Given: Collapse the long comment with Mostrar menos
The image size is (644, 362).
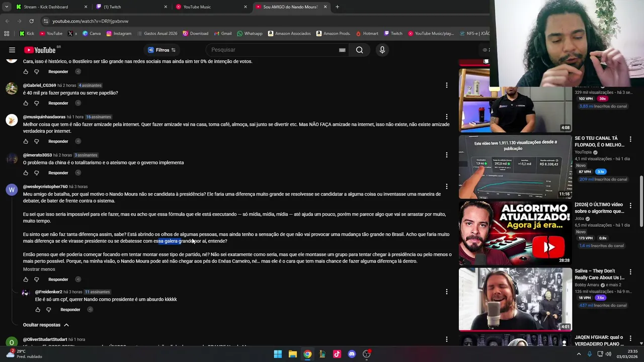Looking at the screenshot, I should click(x=39, y=269).
